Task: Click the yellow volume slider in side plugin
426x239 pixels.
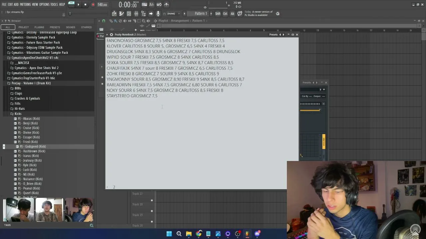Action: [x=323, y=142]
